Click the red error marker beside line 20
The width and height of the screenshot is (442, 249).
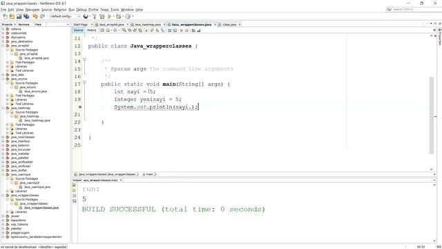(80, 107)
